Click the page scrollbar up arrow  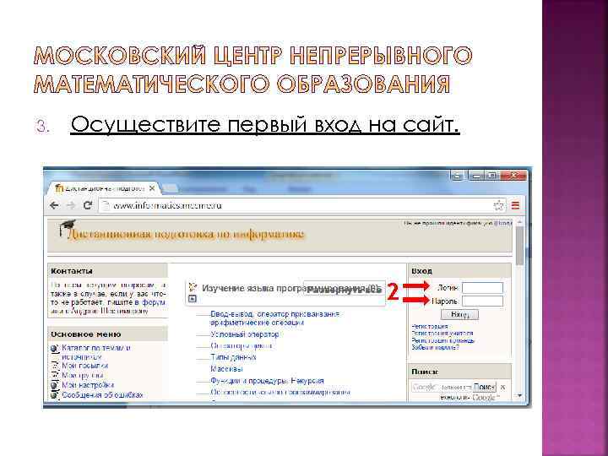(519, 223)
